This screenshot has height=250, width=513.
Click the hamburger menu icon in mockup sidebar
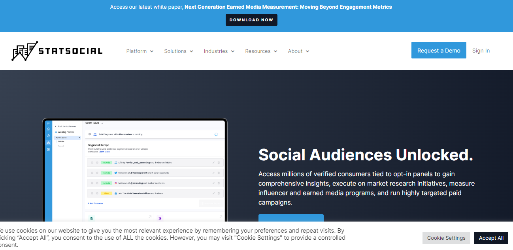tap(48, 123)
